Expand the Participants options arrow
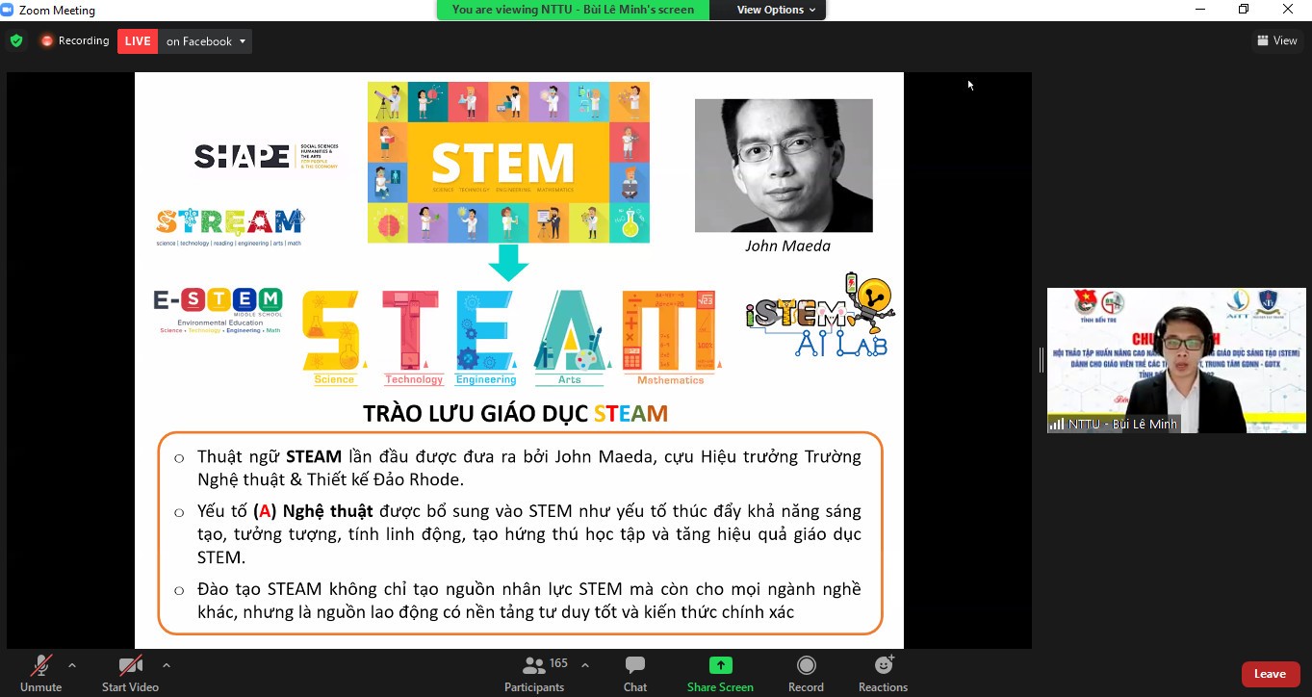 [585, 665]
